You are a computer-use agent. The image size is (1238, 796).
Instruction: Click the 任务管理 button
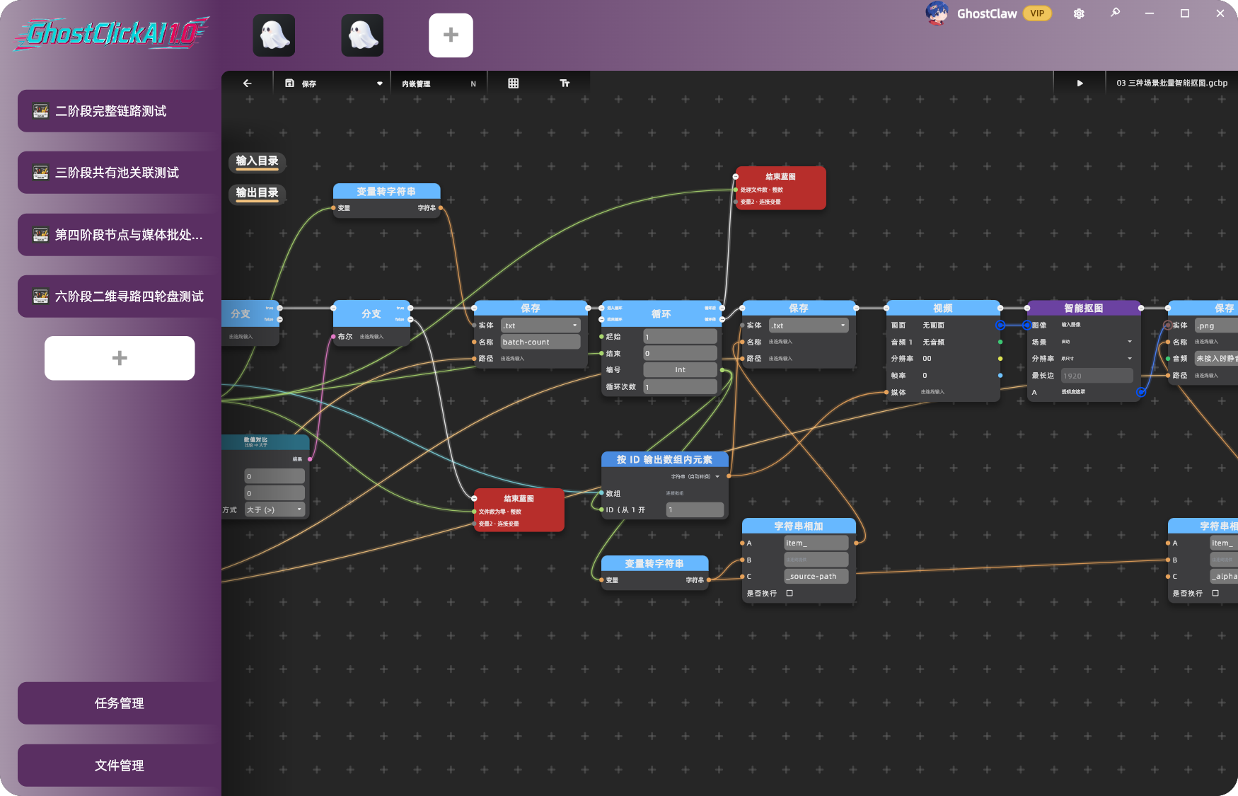pos(120,703)
